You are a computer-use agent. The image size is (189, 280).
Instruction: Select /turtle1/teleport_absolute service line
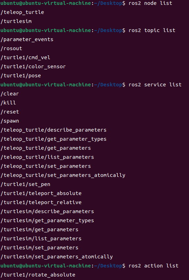(x=41, y=193)
